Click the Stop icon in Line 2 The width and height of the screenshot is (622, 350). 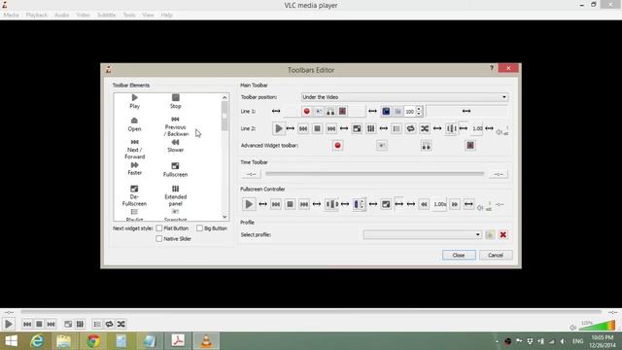tap(317, 128)
